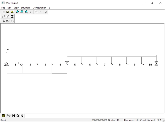
Task: Open the Computation menu
Action: click(39, 8)
